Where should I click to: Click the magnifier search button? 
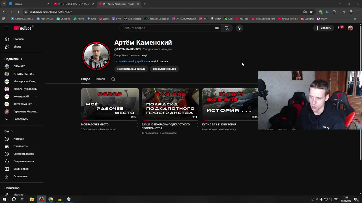pos(227,28)
